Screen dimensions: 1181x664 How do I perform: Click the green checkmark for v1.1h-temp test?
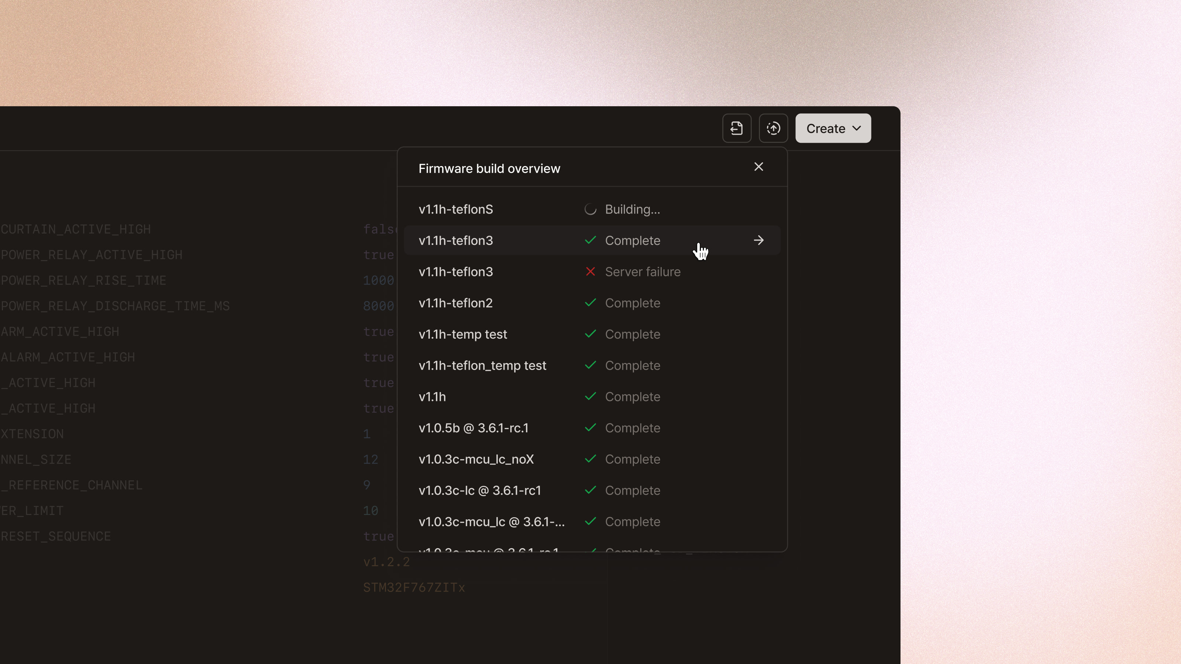click(590, 334)
